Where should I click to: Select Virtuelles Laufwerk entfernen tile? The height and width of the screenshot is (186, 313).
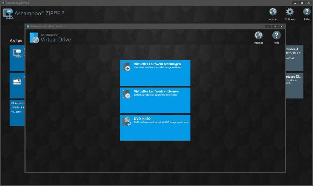coord(155,100)
